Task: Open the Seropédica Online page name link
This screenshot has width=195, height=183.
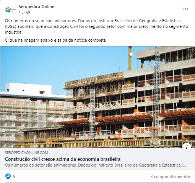Action: click(36, 6)
